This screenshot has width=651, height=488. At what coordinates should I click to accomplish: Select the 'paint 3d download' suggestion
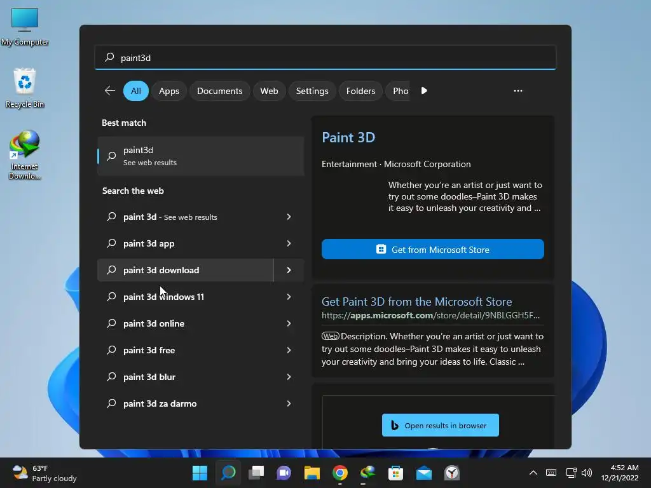coord(186,270)
